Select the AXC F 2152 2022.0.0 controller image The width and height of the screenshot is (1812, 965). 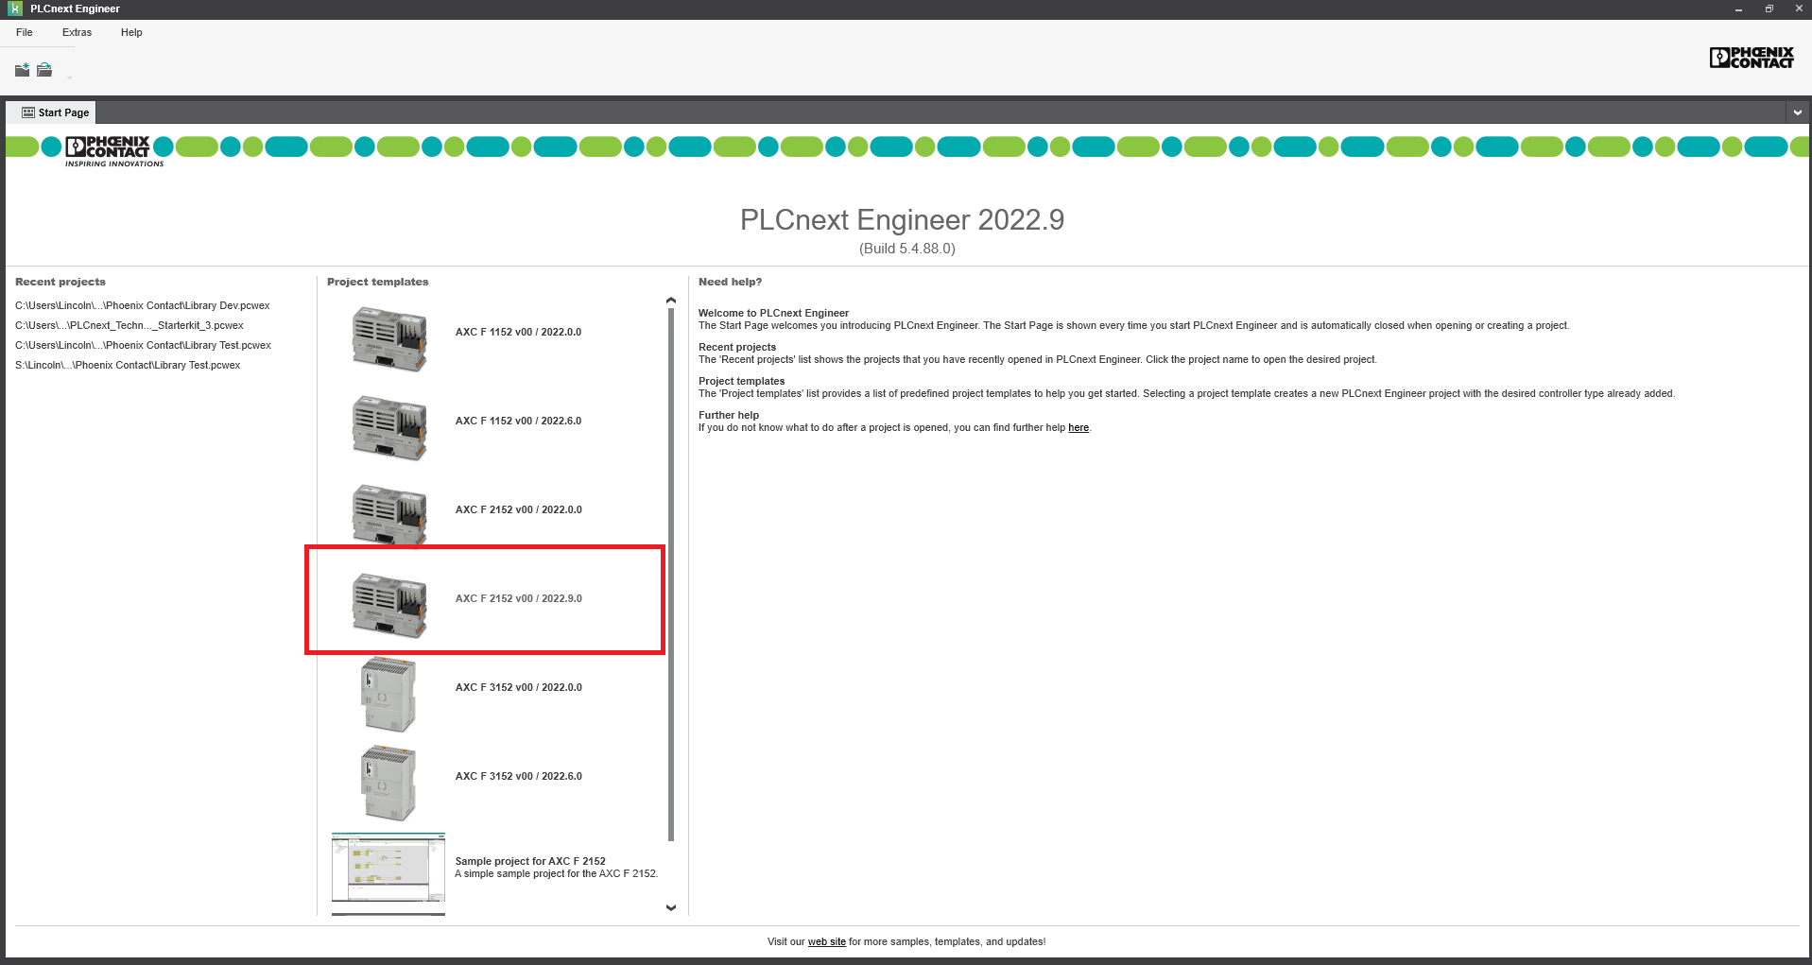point(388,513)
